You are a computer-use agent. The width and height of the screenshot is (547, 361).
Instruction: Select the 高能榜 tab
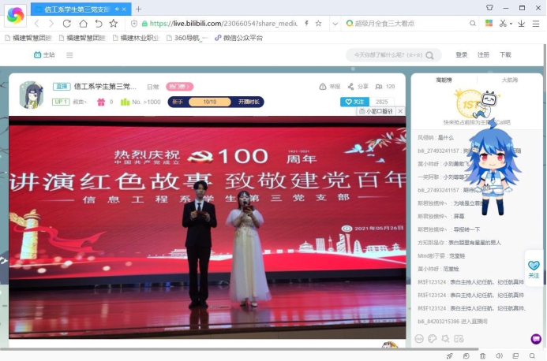pos(444,80)
